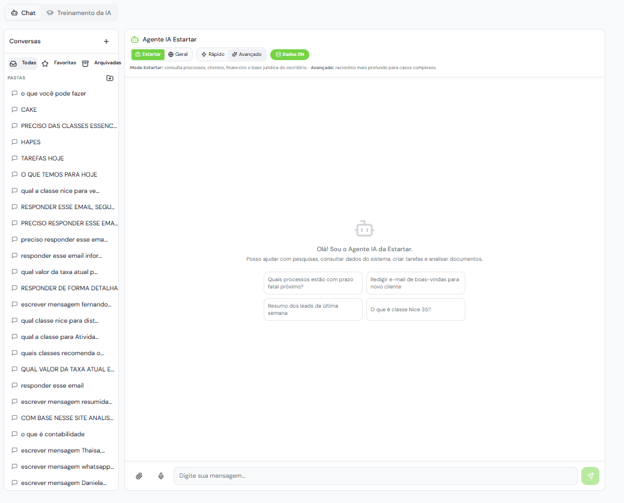This screenshot has width=624, height=503.
Task: Show the Todas conversations filter
Action: click(x=23, y=63)
